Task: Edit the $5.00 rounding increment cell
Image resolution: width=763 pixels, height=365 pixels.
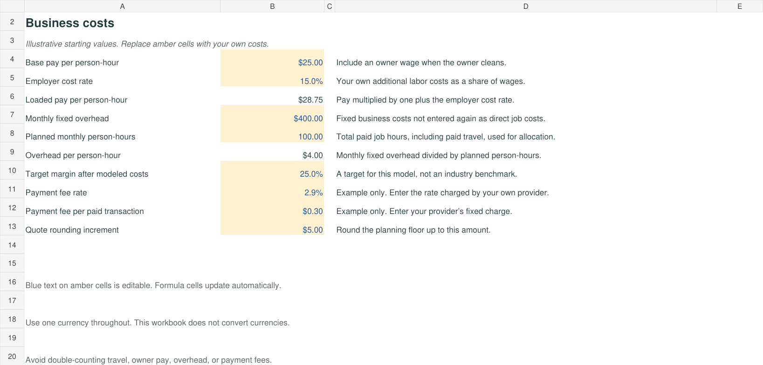Action: [x=272, y=226]
